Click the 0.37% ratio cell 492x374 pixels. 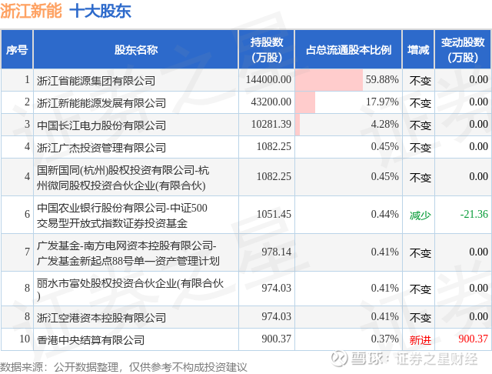pyautogui.click(x=348, y=339)
